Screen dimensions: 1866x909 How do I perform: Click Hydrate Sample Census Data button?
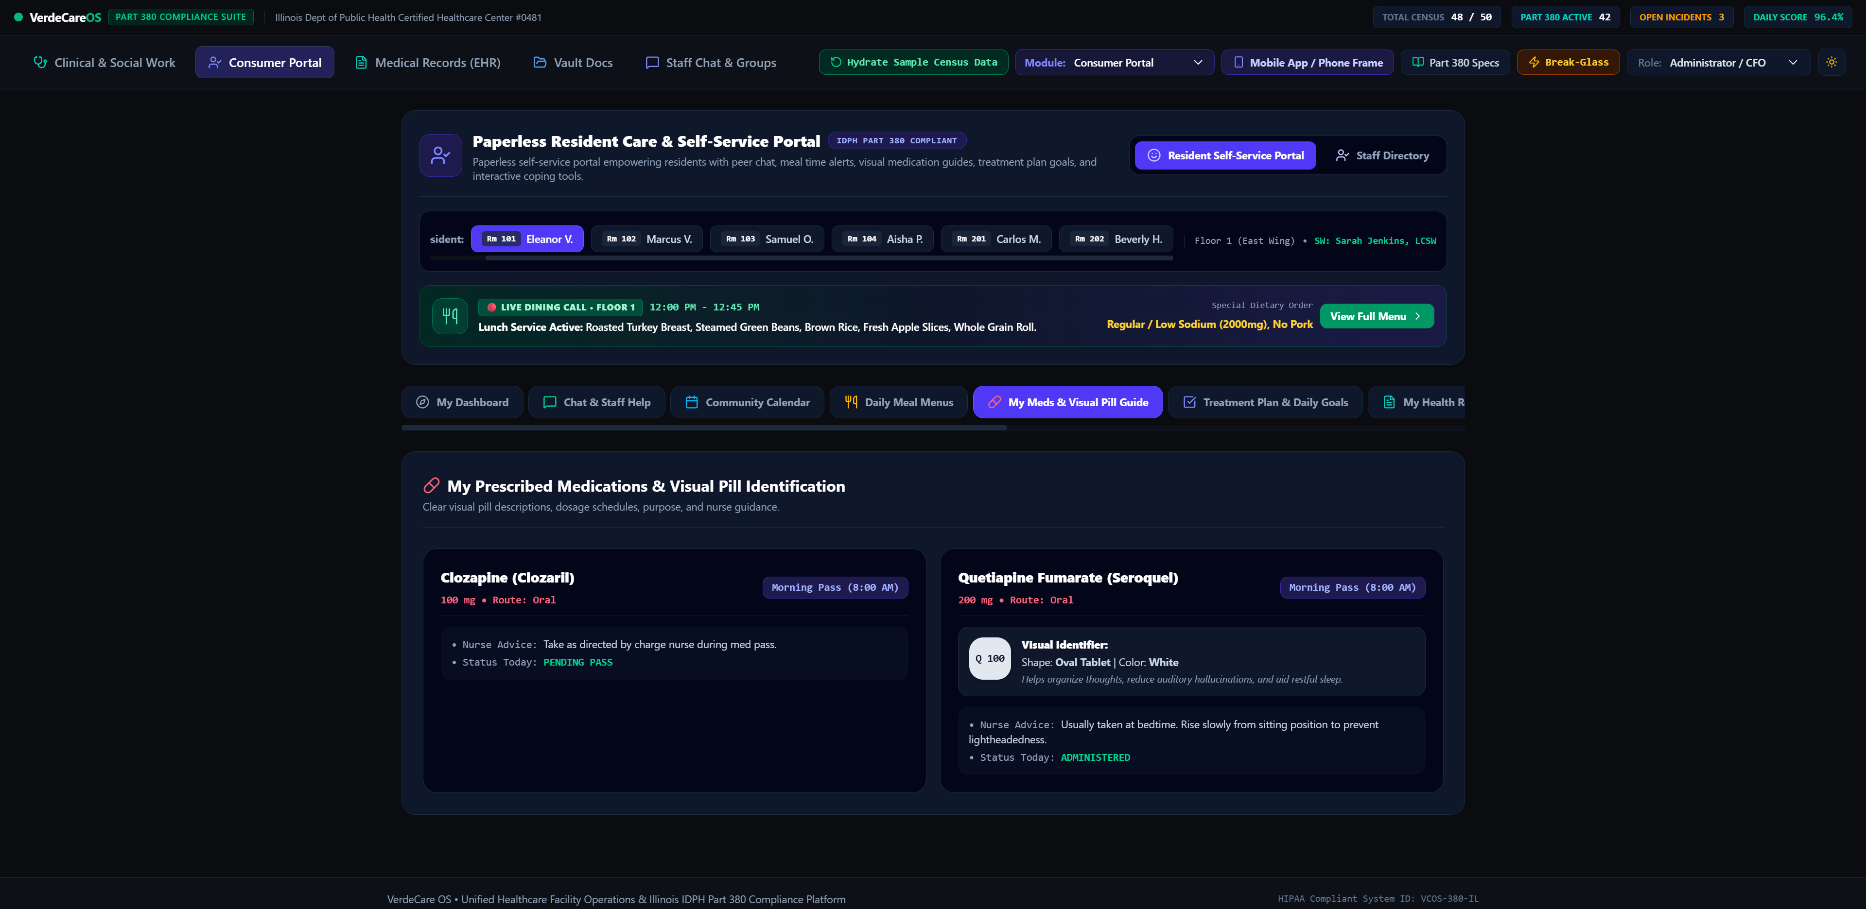click(913, 62)
